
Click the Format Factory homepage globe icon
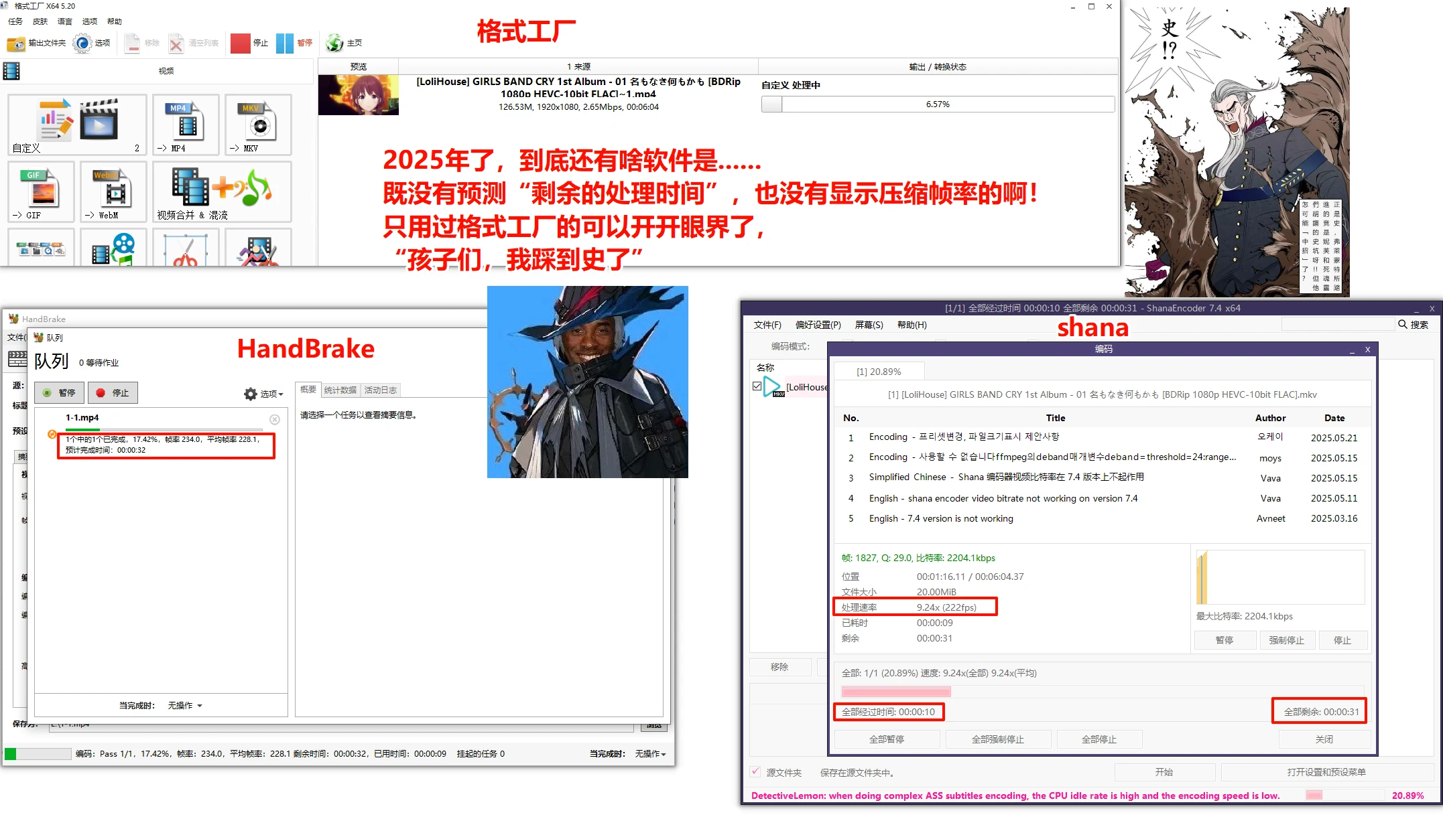click(x=334, y=43)
